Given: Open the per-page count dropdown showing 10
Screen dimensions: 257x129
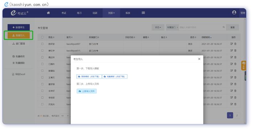Looking at the screenshot, I should pyautogui.click(x=65, y=115).
